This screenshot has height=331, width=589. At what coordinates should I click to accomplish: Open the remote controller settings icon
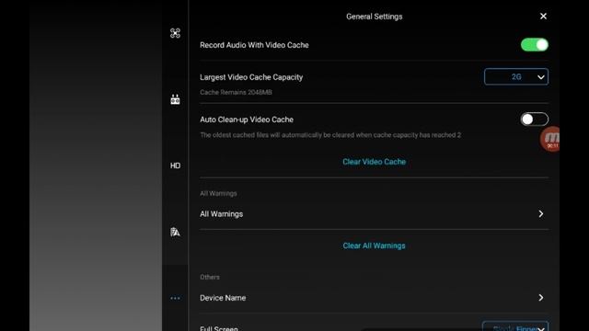pyautogui.click(x=175, y=99)
